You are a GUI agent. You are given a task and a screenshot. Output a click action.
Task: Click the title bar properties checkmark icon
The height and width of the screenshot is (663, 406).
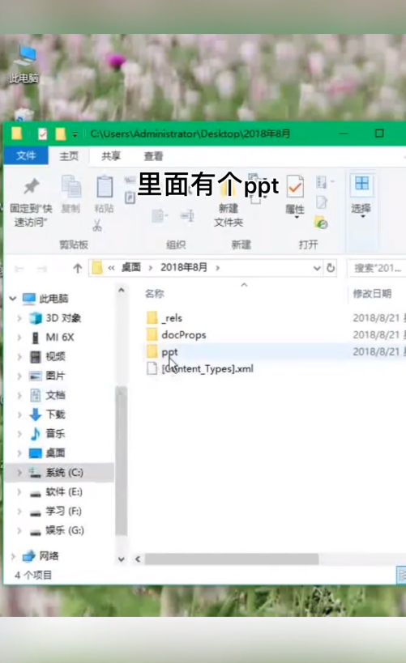point(42,134)
